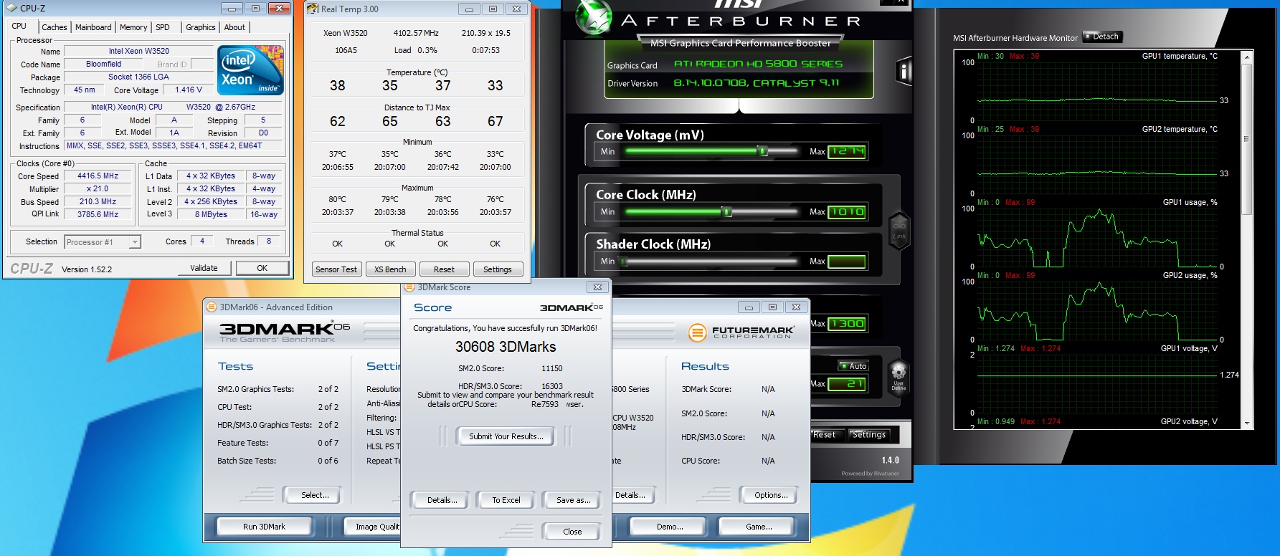Click the Validate button in CPU-Z
The width and height of the screenshot is (1280, 556).
204,268
